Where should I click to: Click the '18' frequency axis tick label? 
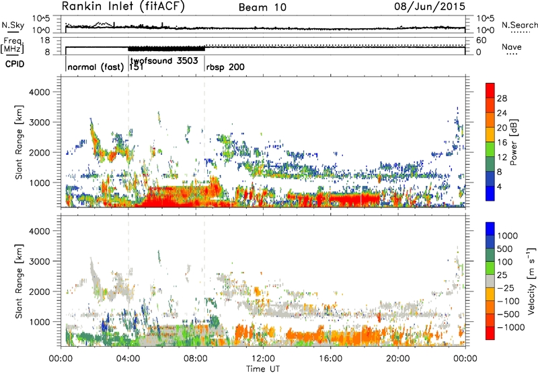click(44, 40)
